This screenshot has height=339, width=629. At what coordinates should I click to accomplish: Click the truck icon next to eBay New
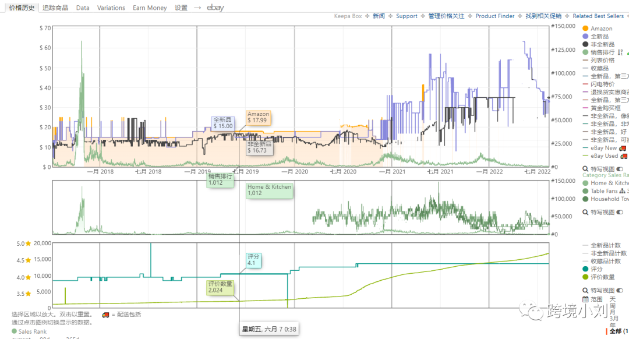pyautogui.click(x=623, y=148)
